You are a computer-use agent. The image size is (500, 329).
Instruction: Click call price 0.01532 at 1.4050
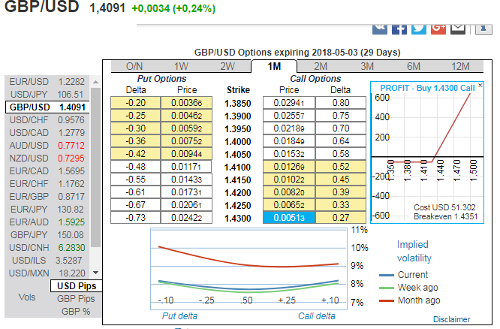289,154
